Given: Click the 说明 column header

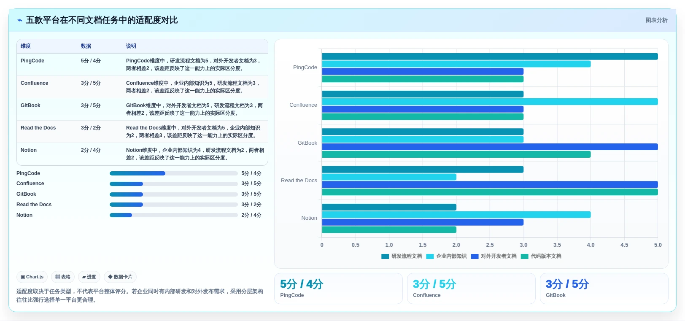Looking at the screenshot, I should tap(131, 46).
